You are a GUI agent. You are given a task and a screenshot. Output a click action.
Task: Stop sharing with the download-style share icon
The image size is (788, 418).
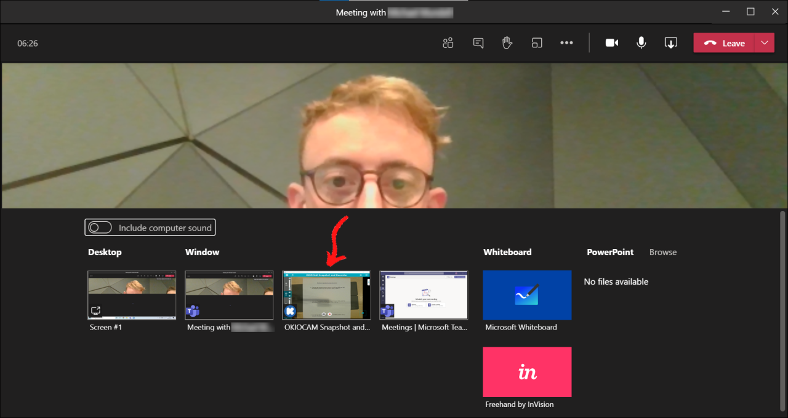pos(670,42)
